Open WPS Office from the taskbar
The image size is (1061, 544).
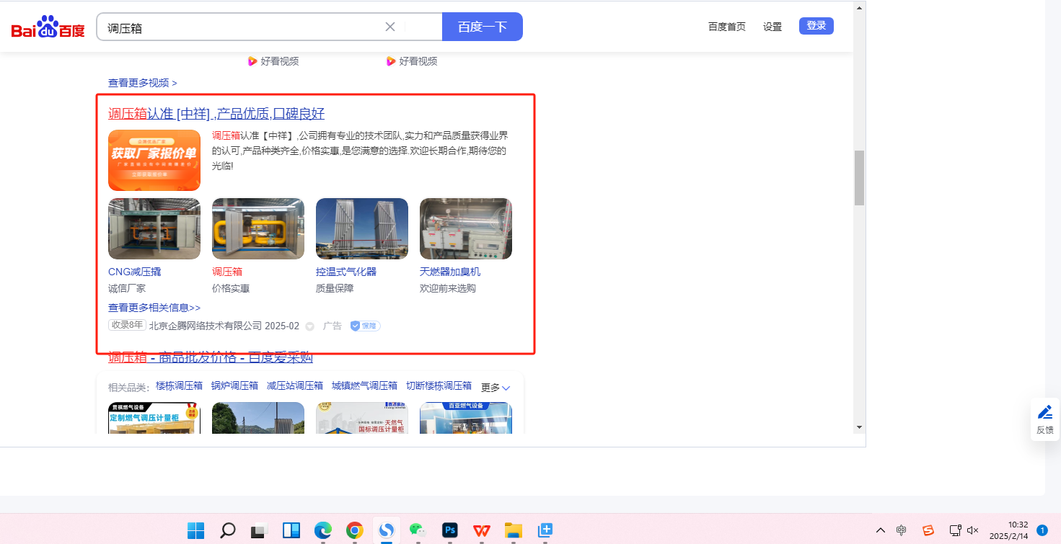pos(481,530)
